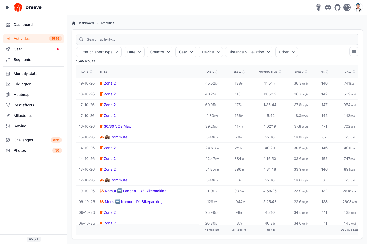Open the GitHub icon in the header

338,7
